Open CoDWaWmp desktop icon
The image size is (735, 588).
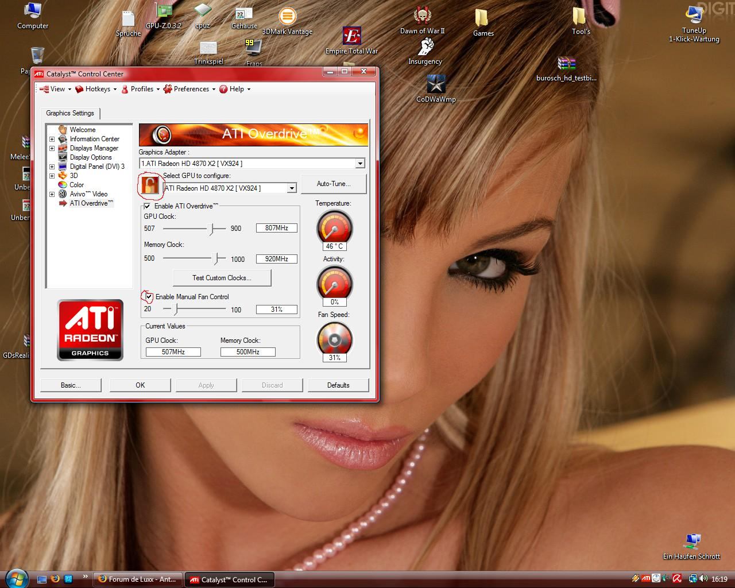[x=436, y=89]
